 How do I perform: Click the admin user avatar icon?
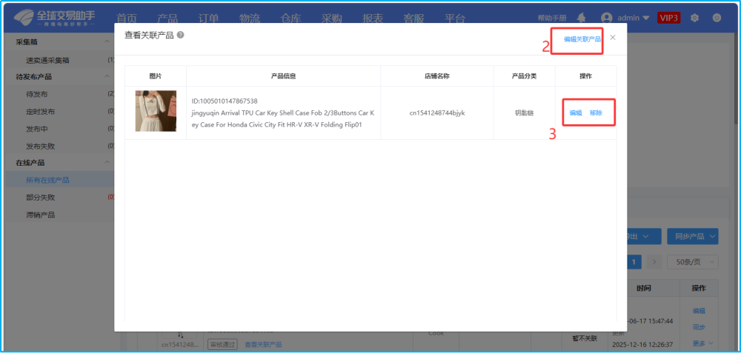[606, 18]
